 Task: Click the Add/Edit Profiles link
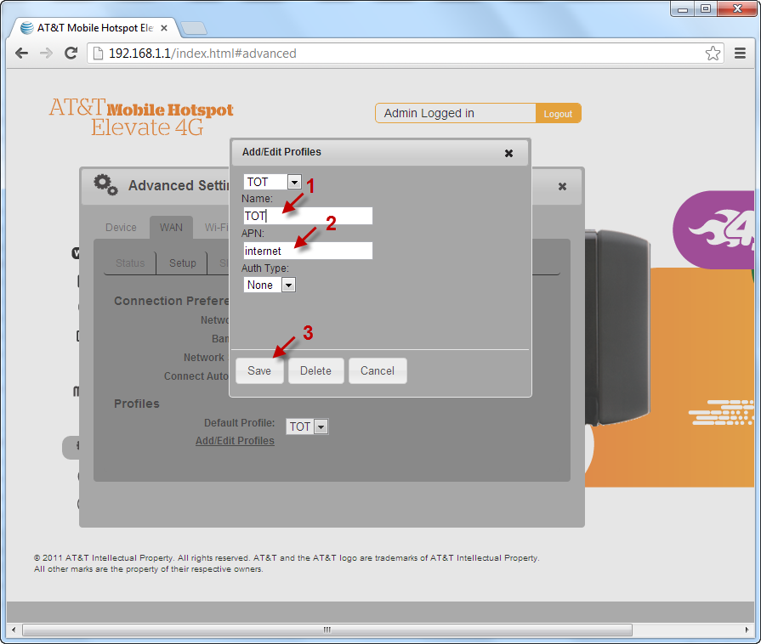235,441
